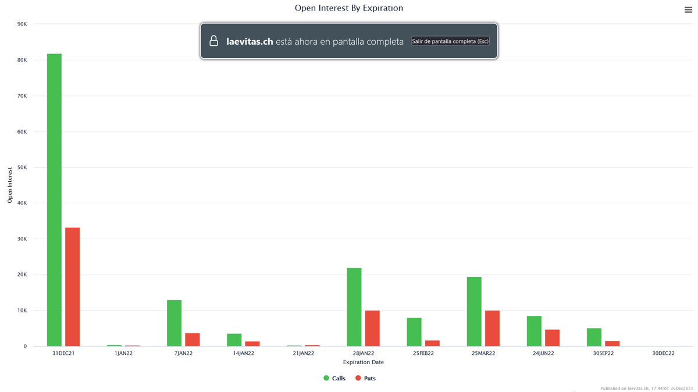Screen dimensions: 698x392
Task: Click the 21JAN22 axis label
Action: point(303,353)
